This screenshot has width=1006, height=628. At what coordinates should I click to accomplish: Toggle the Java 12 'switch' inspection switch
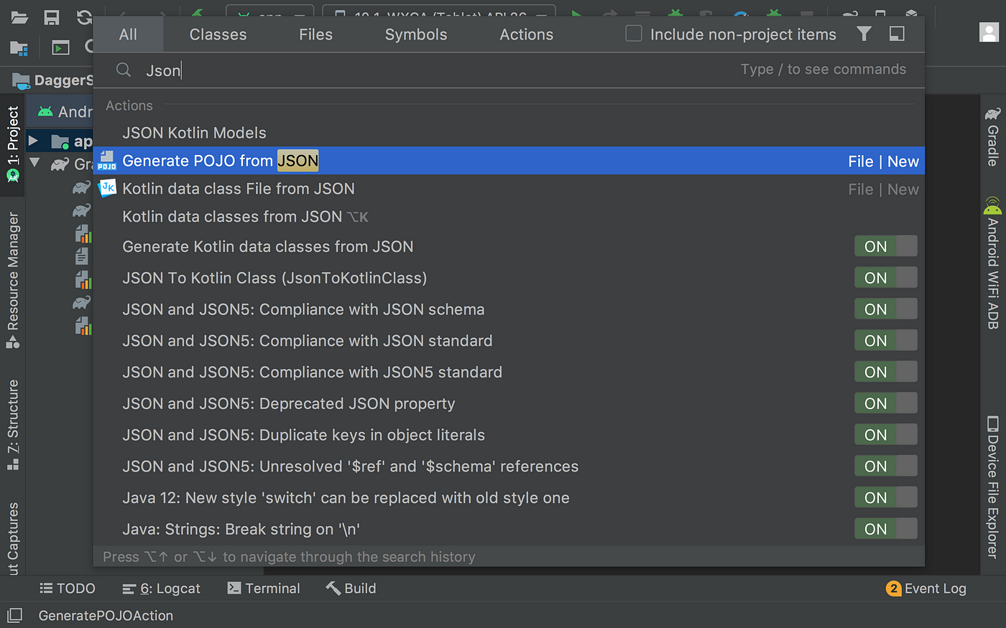click(x=885, y=497)
